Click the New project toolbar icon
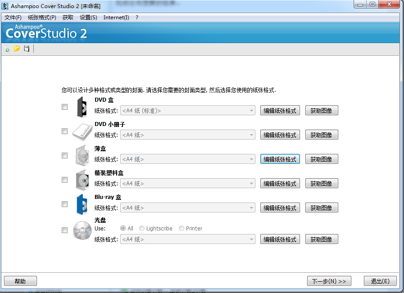404x293 pixels. tap(6, 49)
